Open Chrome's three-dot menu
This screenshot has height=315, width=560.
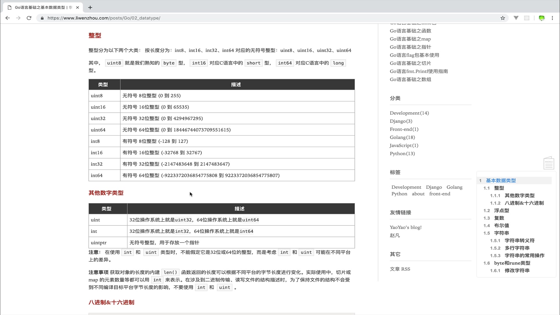coord(552,18)
